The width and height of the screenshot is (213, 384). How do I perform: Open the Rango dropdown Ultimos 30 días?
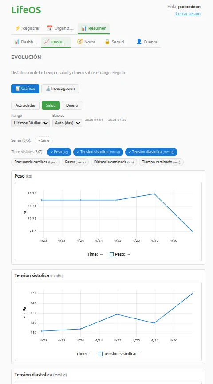pyautogui.click(x=31, y=123)
